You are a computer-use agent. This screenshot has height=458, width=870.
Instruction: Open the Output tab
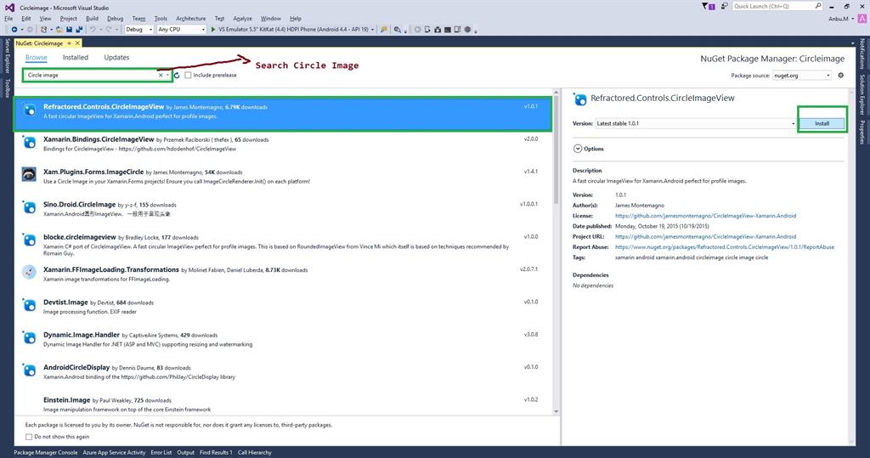(x=185, y=452)
